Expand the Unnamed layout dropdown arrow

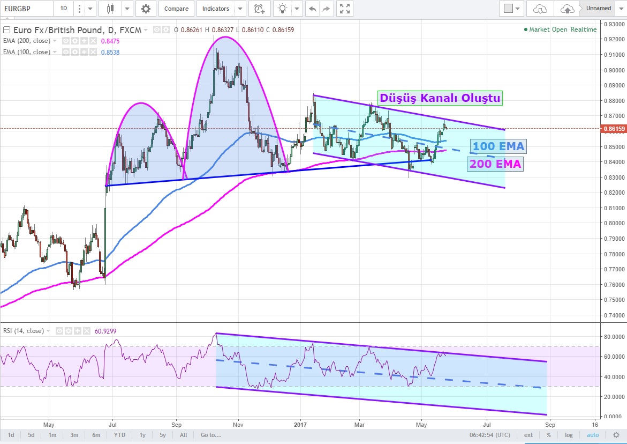tap(621, 9)
